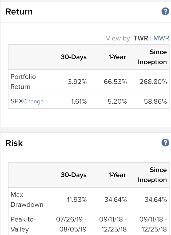Select the 66.53% one-year portfolio return
Image resolution: width=171 pixels, height=235 pixels.
pyautogui.click(x=115, y=82)
